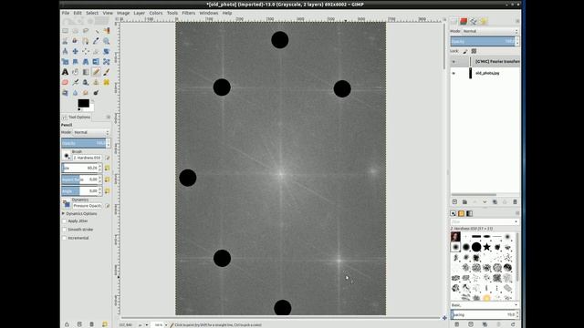Select the Eraser tool
Image resolution: width=584 pixels, height=328 pixels.
[x=65, y=82]
